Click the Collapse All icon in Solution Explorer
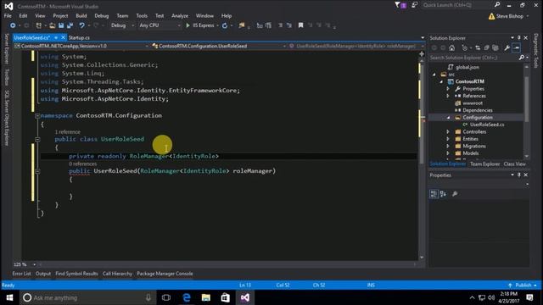This screenshot has width=543, height=305. point(486,48)
